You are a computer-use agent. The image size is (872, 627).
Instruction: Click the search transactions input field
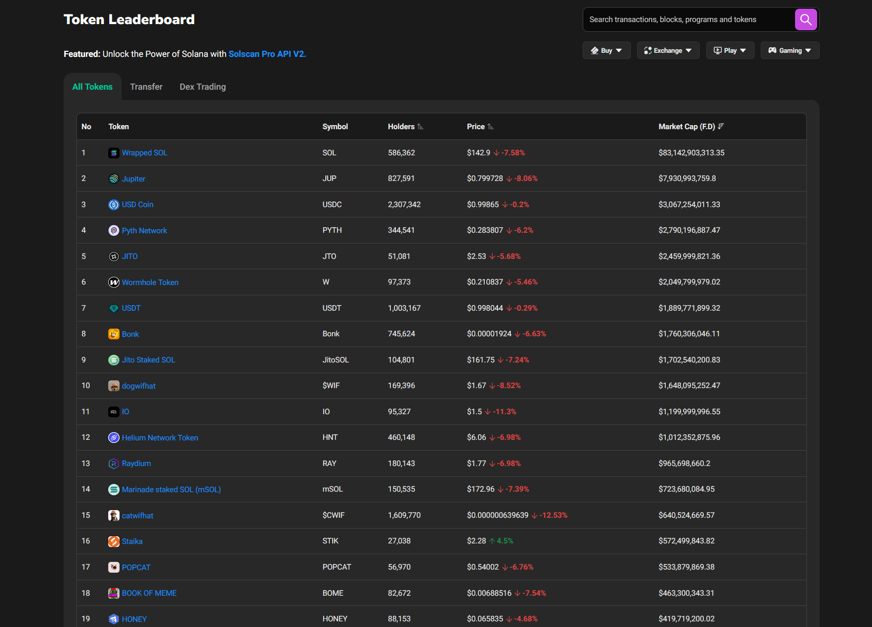689,19
